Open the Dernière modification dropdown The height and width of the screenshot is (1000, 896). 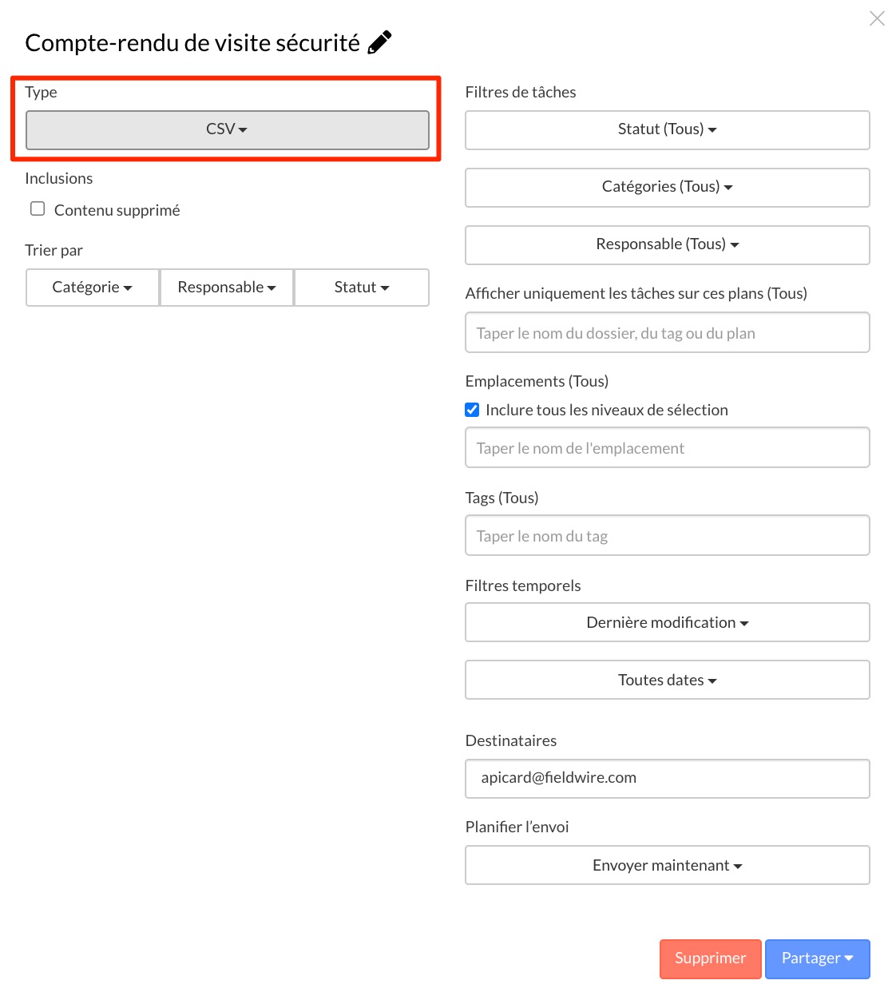(x=667, y=623)
